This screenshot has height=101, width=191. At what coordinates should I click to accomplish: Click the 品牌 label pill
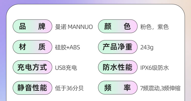pyautogui.click(x=32, y=26)
